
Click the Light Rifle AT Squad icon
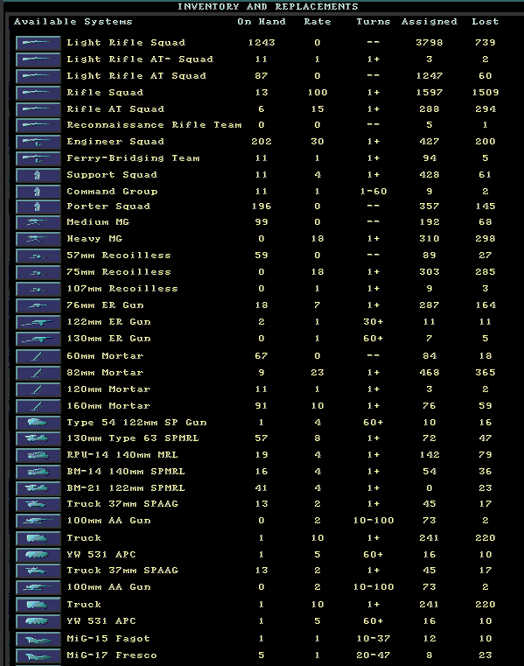38,76
